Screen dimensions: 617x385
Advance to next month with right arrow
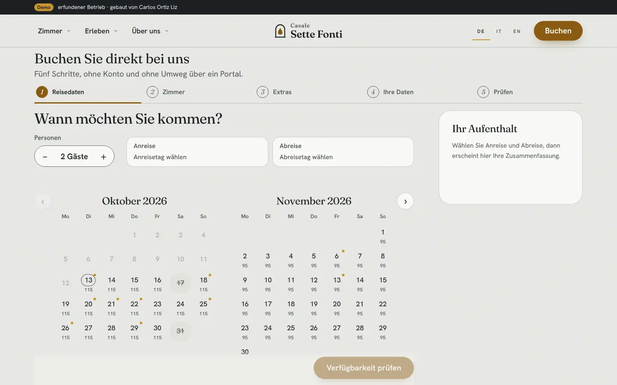[x=405, y=201]
